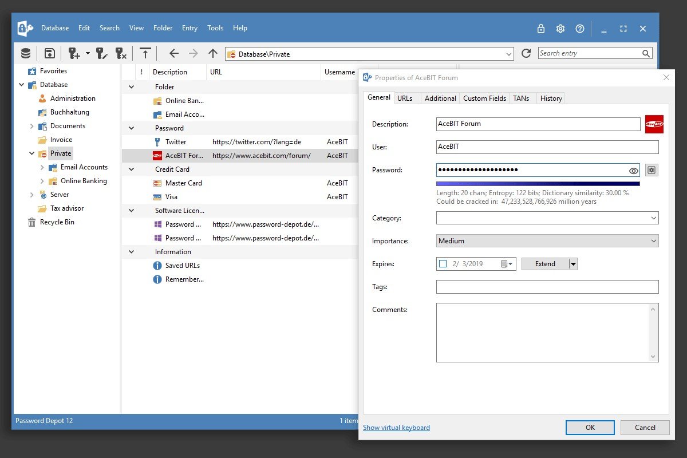Collapse the Credit Card group
687x458 pixels.
(131, 169)
